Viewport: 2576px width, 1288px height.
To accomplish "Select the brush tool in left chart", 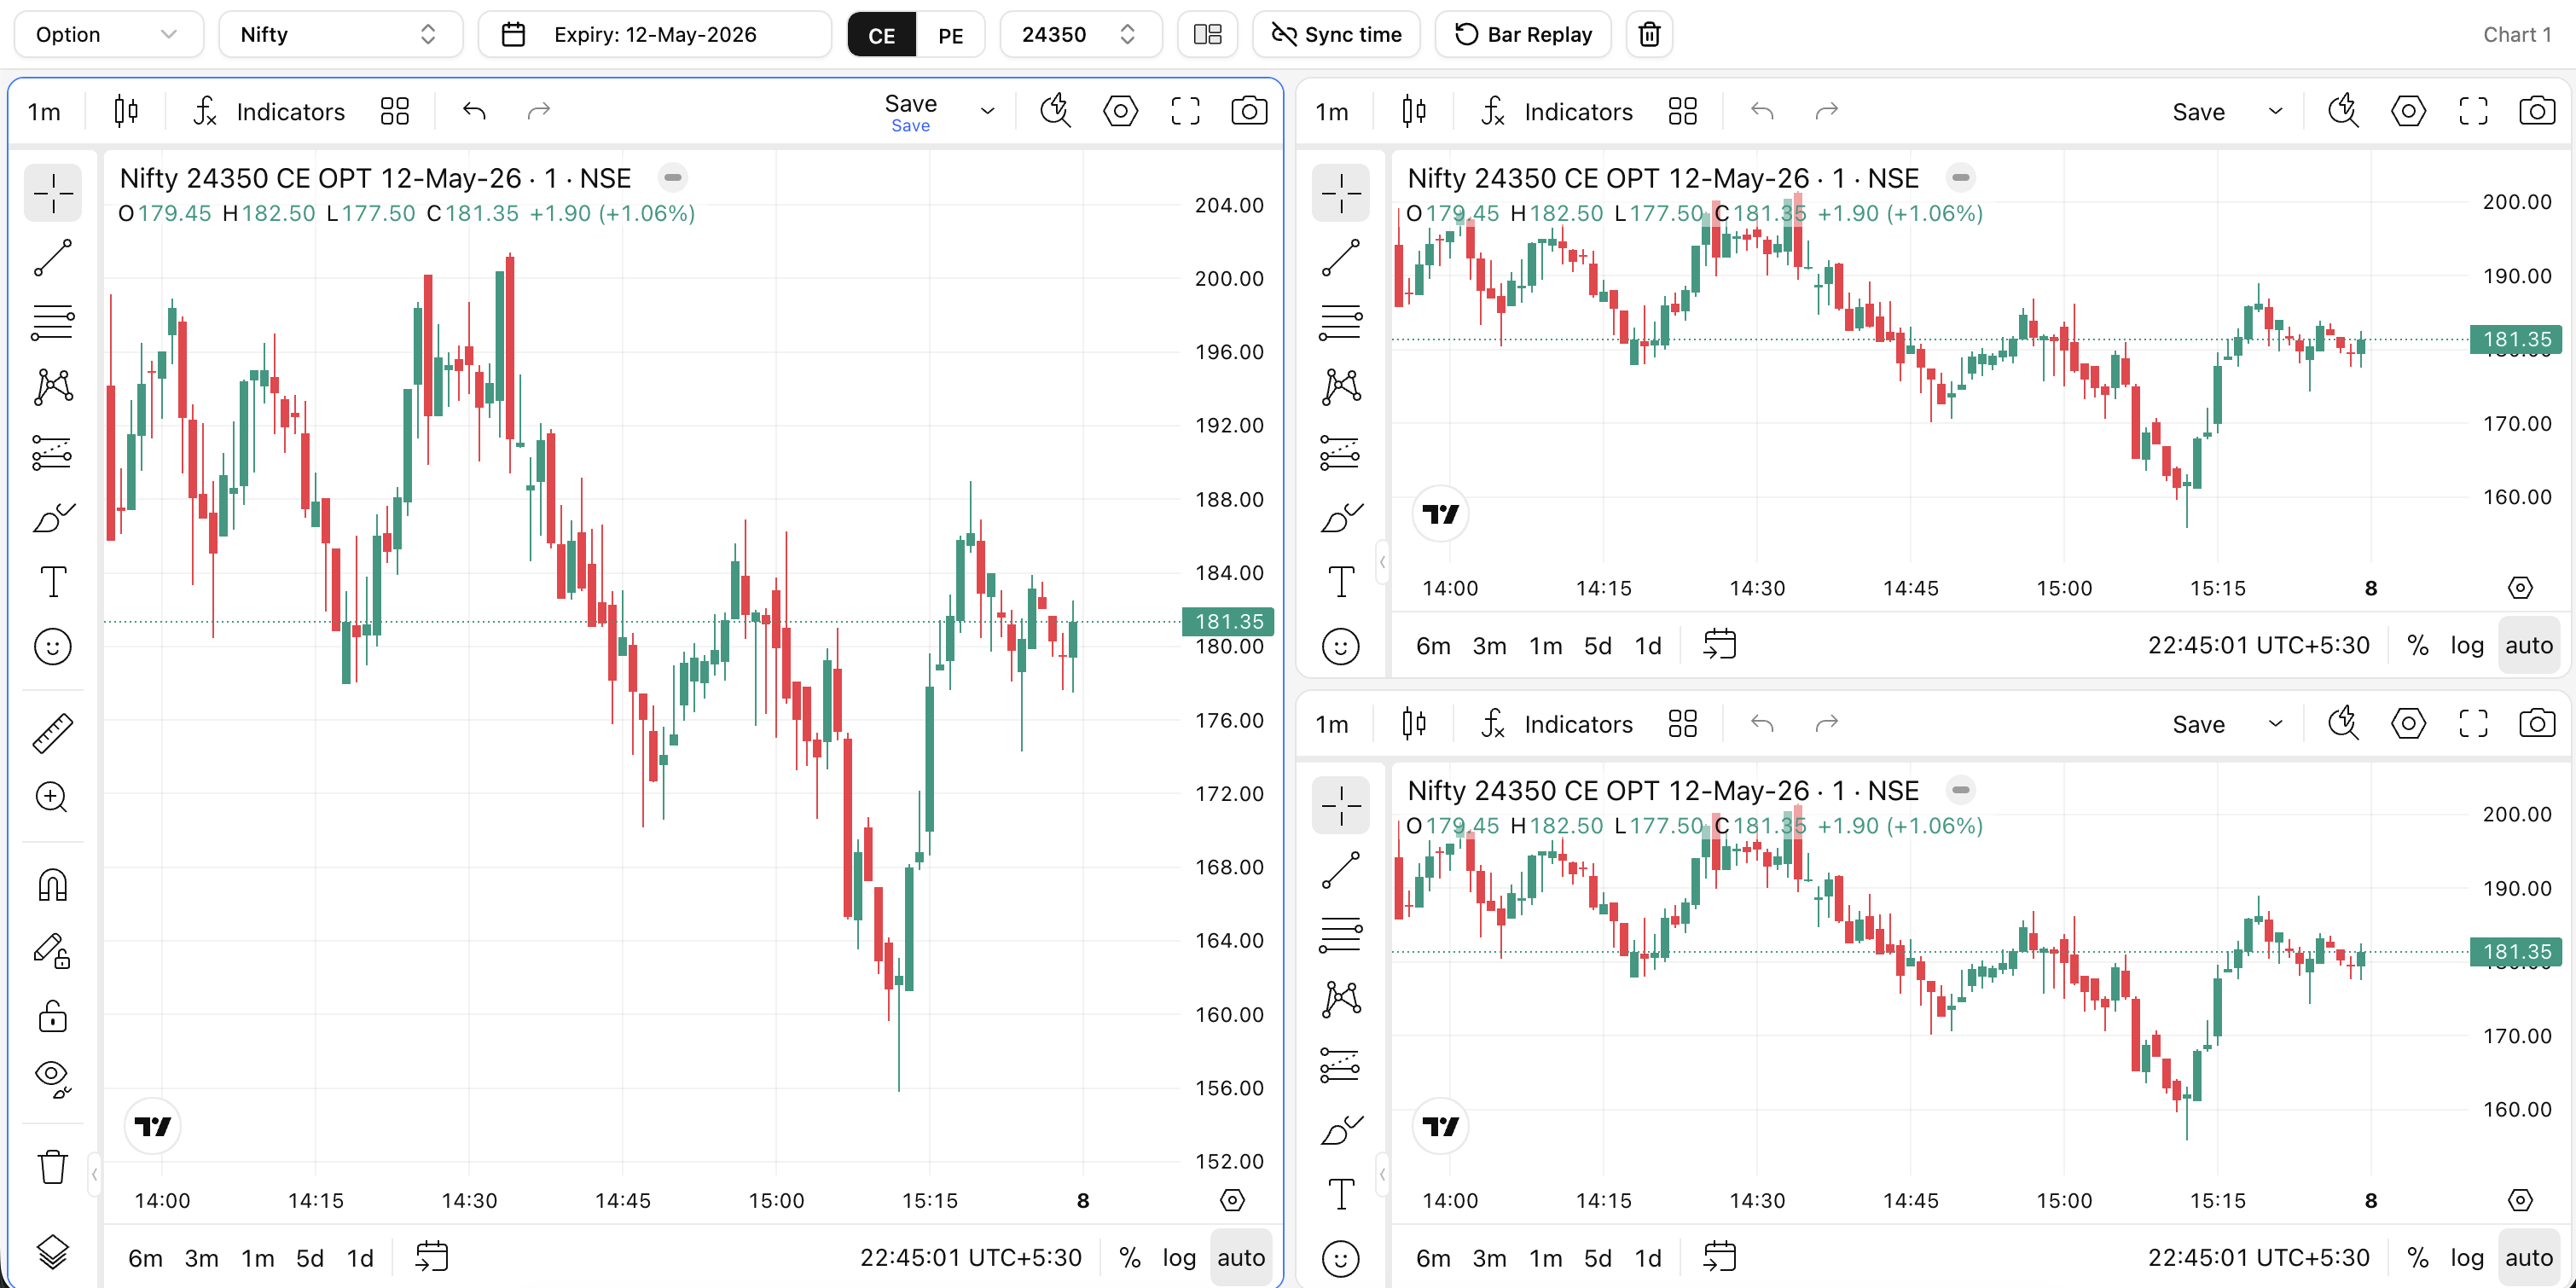I will click(x=53, y=517).
